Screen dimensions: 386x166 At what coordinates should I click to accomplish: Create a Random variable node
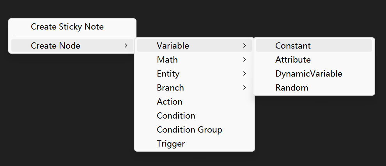point(292,87)
